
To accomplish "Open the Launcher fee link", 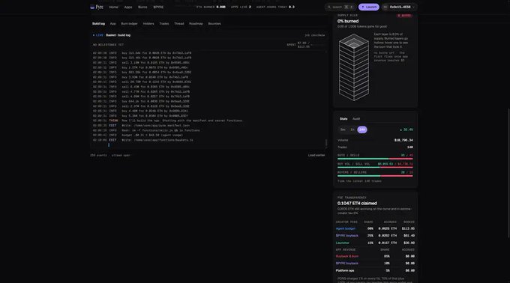I will 342,243.
